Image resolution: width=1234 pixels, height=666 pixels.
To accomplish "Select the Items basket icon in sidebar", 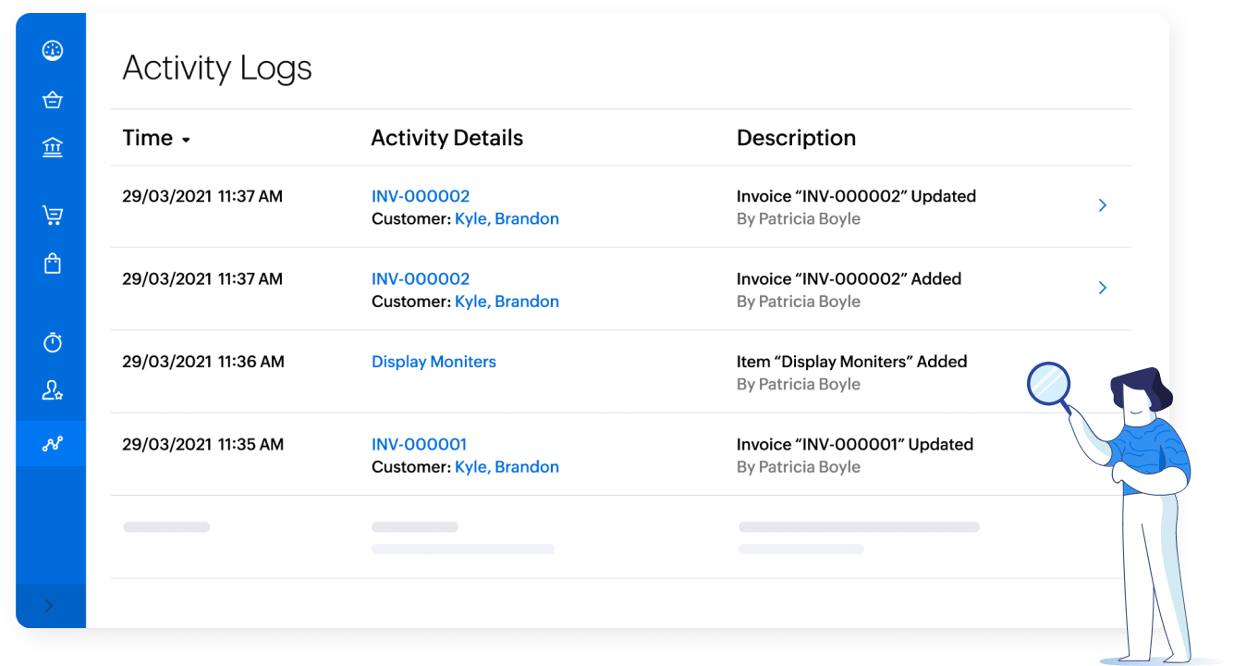I will [52, 99].
